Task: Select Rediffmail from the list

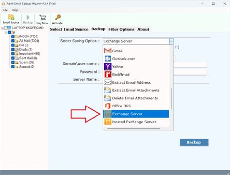Action: click(x=120, y=75)
